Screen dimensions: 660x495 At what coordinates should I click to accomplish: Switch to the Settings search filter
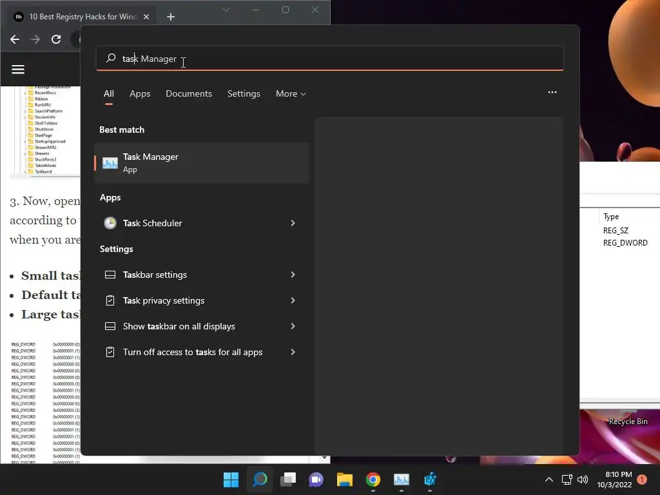click(244, 93)
